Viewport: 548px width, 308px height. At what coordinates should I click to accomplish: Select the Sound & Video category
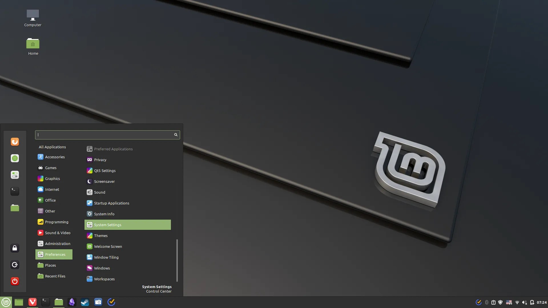coord(57,233)
